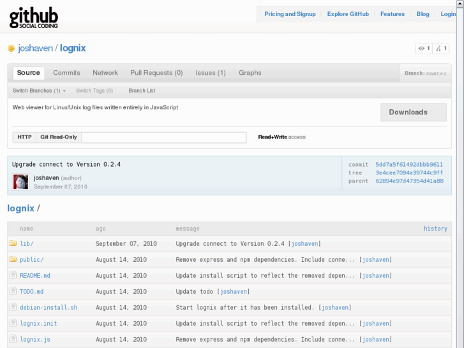Click the Branch List link
Screen dimensions: 464x348
pos(142,91)
